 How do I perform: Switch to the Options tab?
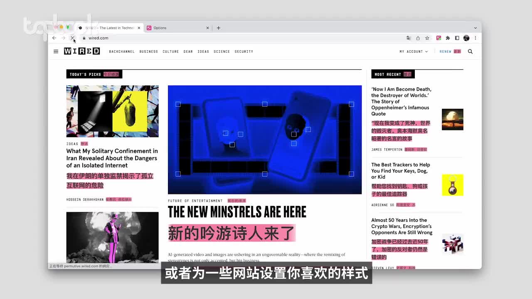click(x=175, y=28)
